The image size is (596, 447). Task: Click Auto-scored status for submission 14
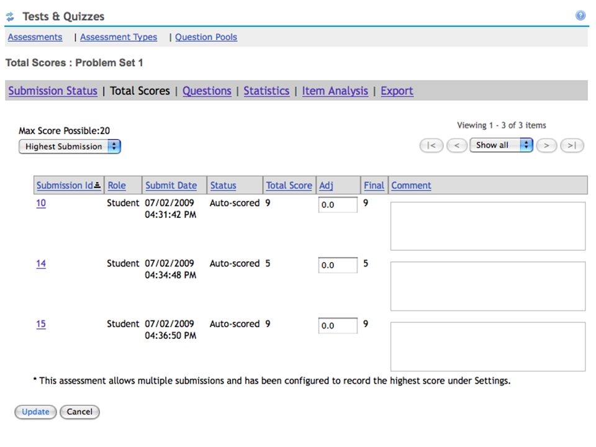tap(235, 263)
